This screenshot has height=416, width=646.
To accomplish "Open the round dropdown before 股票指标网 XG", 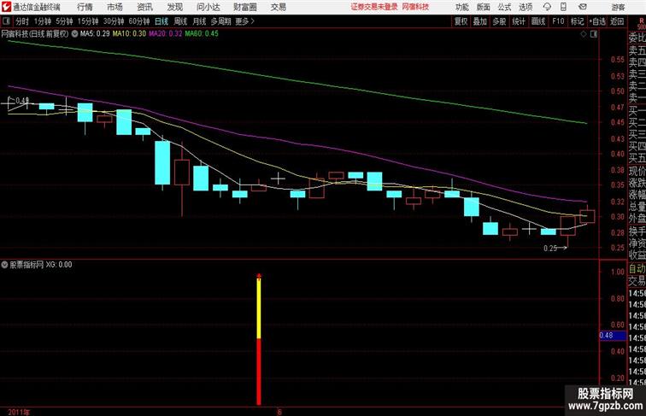I will coord(4,265).
